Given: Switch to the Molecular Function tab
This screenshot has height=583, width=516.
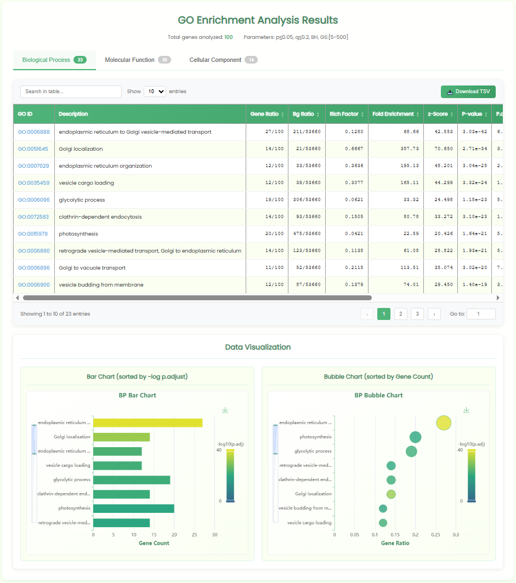Looking at the screenshot, I should 137,60.
